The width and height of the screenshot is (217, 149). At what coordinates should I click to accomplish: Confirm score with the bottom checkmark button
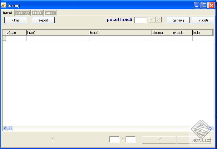[159, 140]
